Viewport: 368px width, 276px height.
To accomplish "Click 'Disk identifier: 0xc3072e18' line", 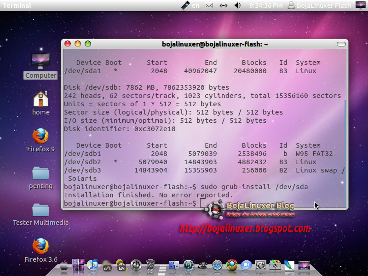I will (x=120, y=129).
